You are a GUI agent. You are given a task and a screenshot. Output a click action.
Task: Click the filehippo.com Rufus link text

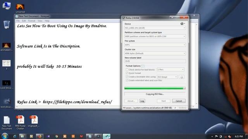pyautogui.click(x=77, y=102)
